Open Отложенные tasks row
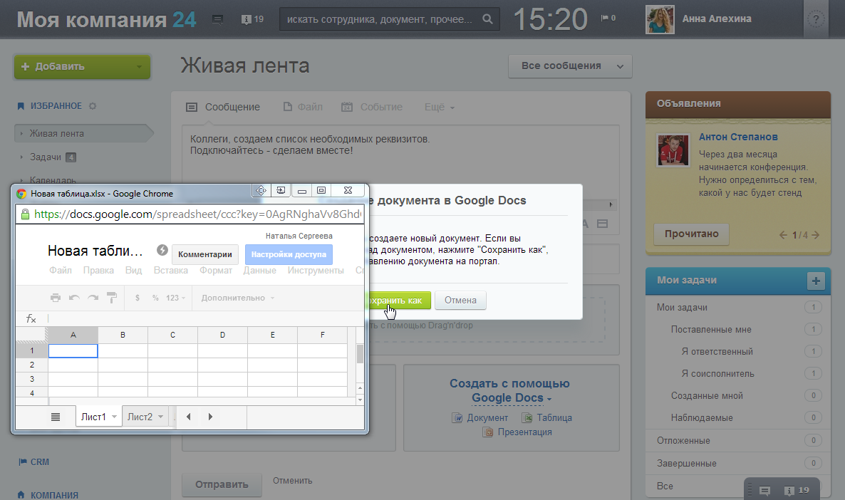 [x=738, y=441]
